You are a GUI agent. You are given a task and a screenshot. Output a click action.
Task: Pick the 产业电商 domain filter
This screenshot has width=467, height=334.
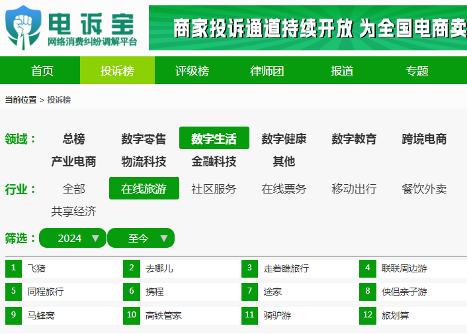pyautogui.click(x=74, y=161)
